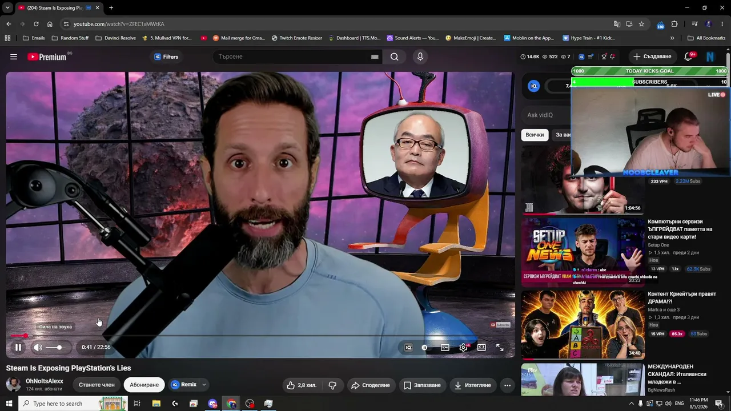Click the YouTube search box

tap(292, 57)
